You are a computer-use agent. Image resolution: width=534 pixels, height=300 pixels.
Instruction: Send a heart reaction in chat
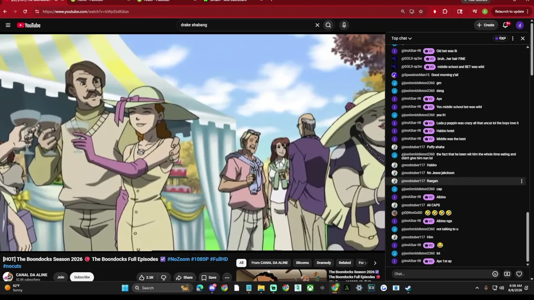click(519, 274)
